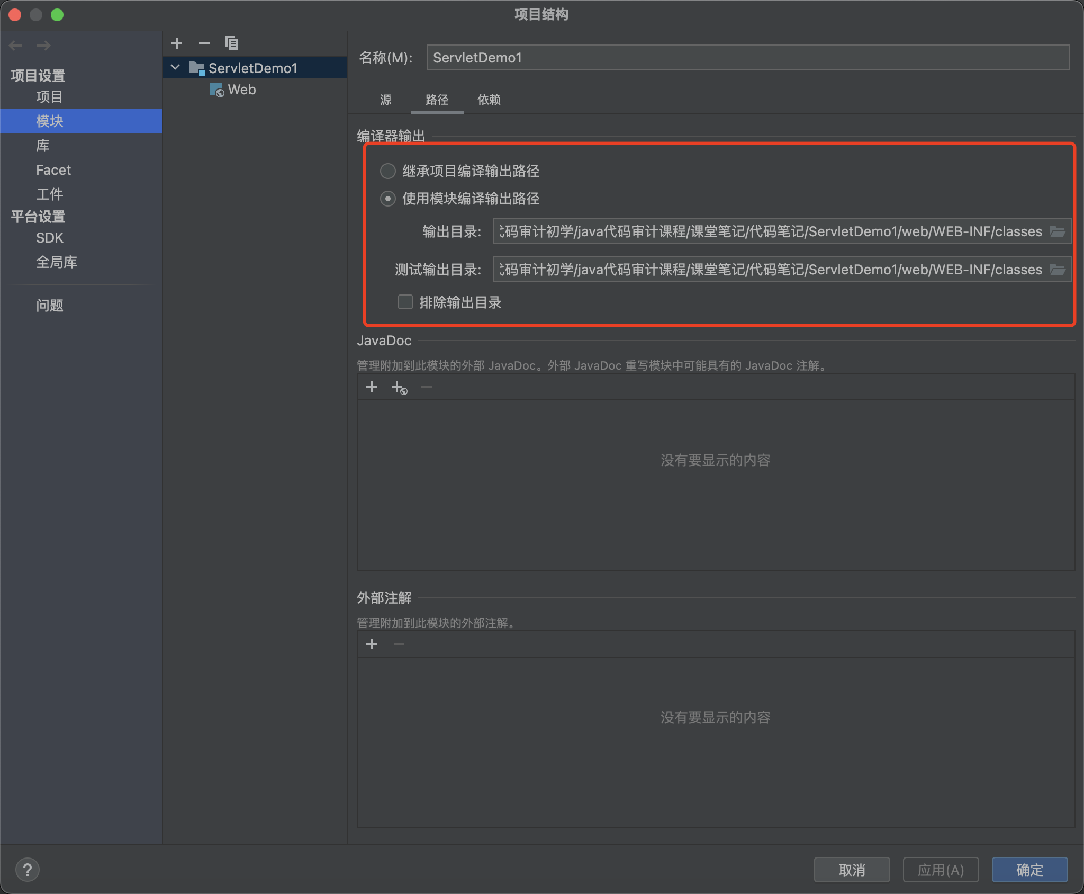Add external annotation with plus icon
The width and height of the screenshot is (1084, 894).
tap(372, 645)
